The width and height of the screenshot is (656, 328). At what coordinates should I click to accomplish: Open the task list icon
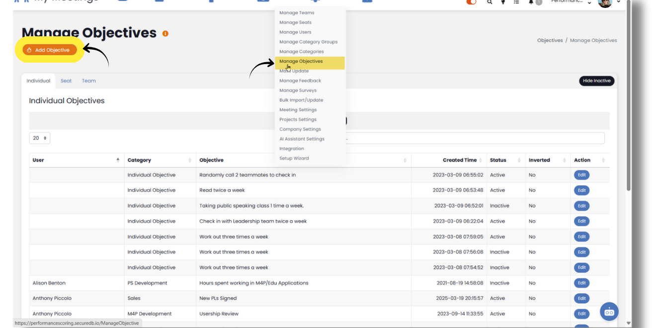[516, 2]
